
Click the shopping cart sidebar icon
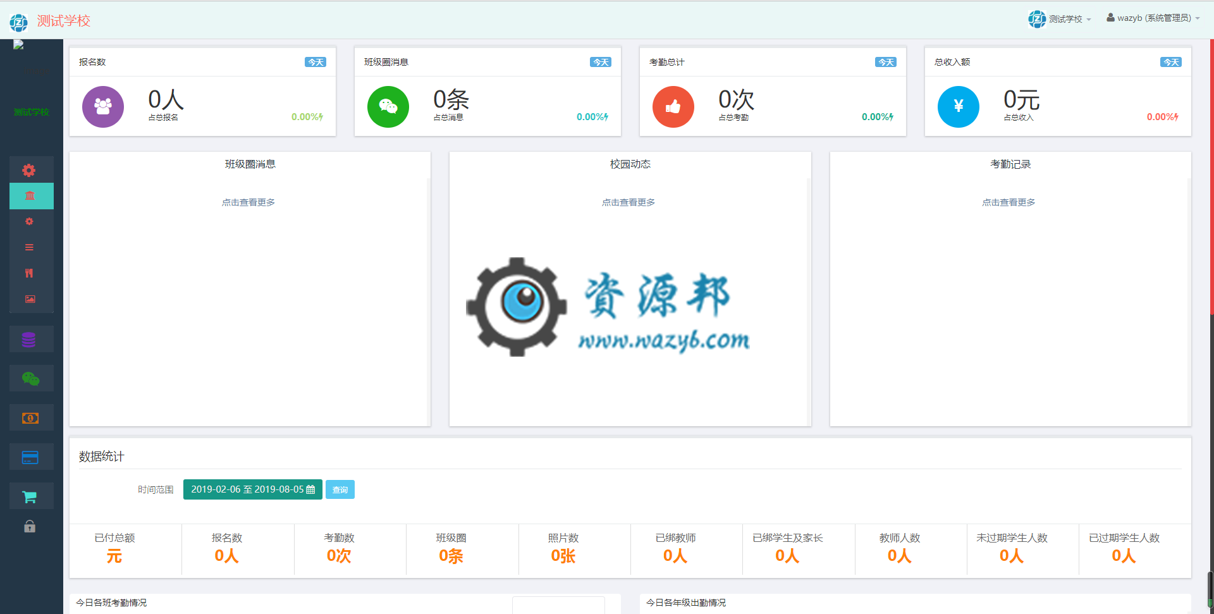(30, 497)
